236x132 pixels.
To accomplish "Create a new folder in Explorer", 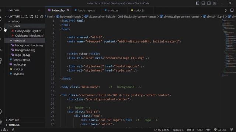I will 31,16.
